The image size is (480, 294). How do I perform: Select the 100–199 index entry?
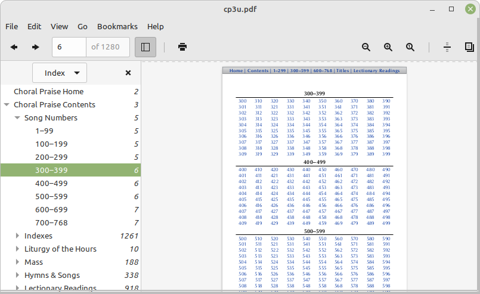point(51,144)
